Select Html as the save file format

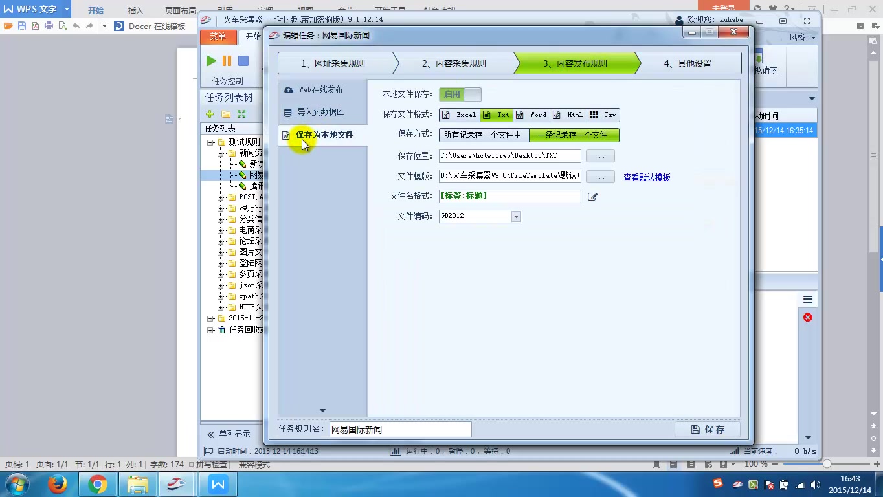[568, 115]
